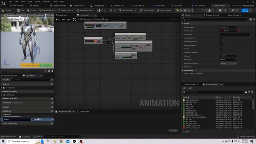Open Class Defaults
The width and height of the screenshot is (256, 144).
pyautogui.click(x=164, y=10)
